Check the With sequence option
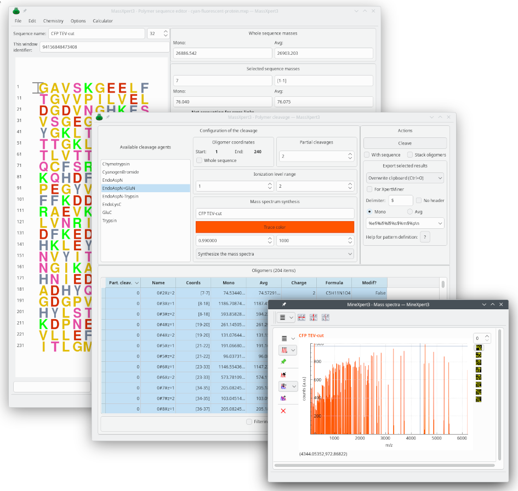 (x=367, y=155)
